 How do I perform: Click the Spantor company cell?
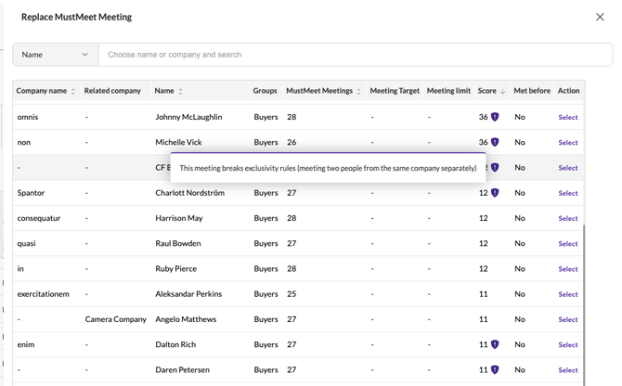31,193
